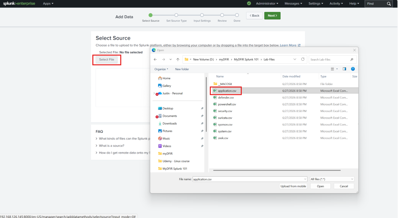Open Downloads quick access folder

pyautogui.click(x=167, y=124)
